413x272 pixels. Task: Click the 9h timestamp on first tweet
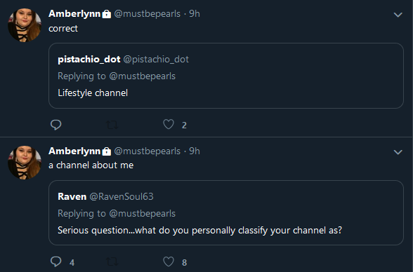coord(195,13)
